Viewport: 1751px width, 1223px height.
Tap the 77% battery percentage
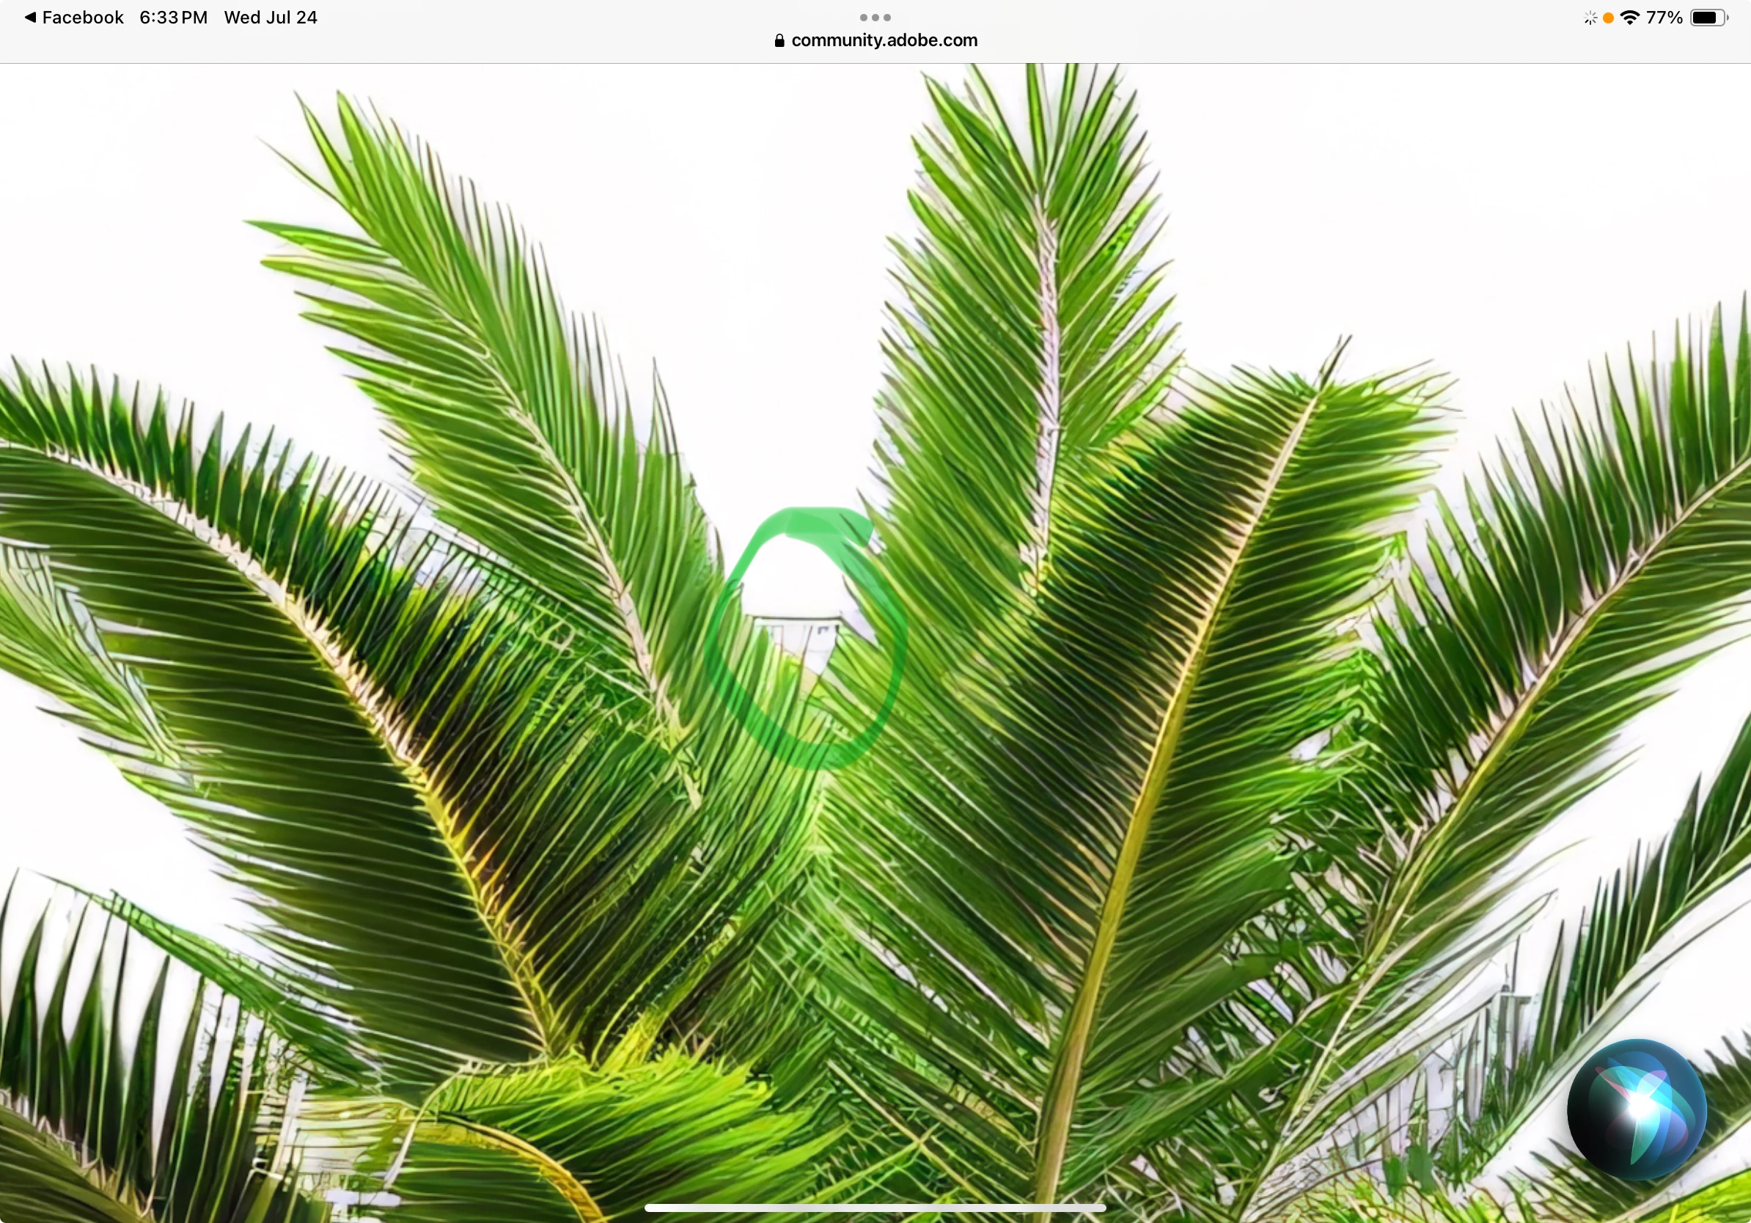pyautogui.click(x=1664, y=18)
